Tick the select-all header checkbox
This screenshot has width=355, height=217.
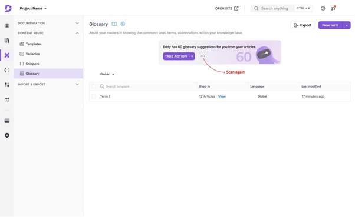94,86
